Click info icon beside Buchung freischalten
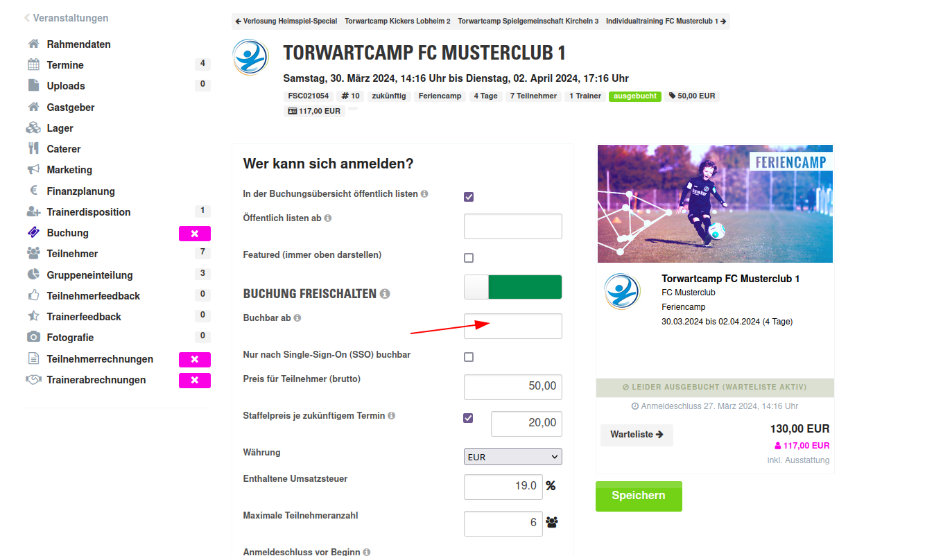This screenshot has width=934, height=556. tap(385, 294)
